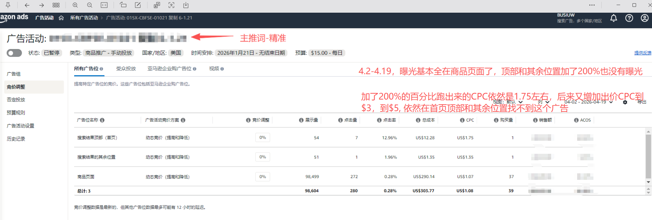Switch to the 受众投放 tab
The width and height of the screenshot is (652, 220).
pos(126,68)
